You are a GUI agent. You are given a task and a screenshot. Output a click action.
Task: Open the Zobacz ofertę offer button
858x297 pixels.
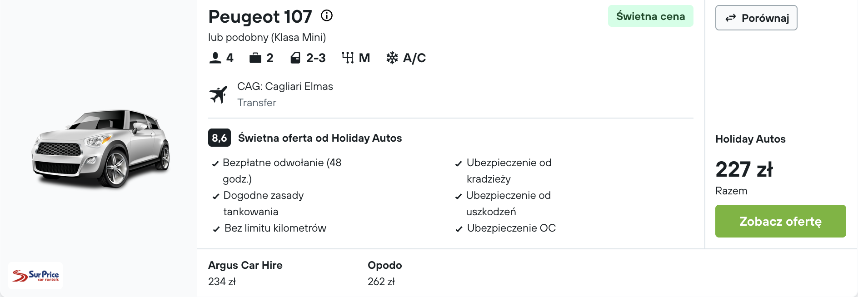pyautogui.click(x=780, y=221)
